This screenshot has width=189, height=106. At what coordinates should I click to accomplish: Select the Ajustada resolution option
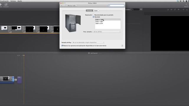[x=93, y=17]
